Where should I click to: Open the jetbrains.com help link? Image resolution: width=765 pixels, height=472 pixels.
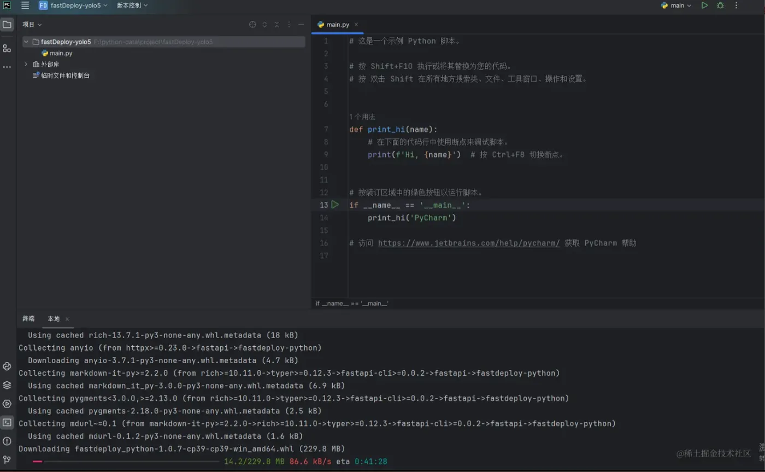click(469, 243)
